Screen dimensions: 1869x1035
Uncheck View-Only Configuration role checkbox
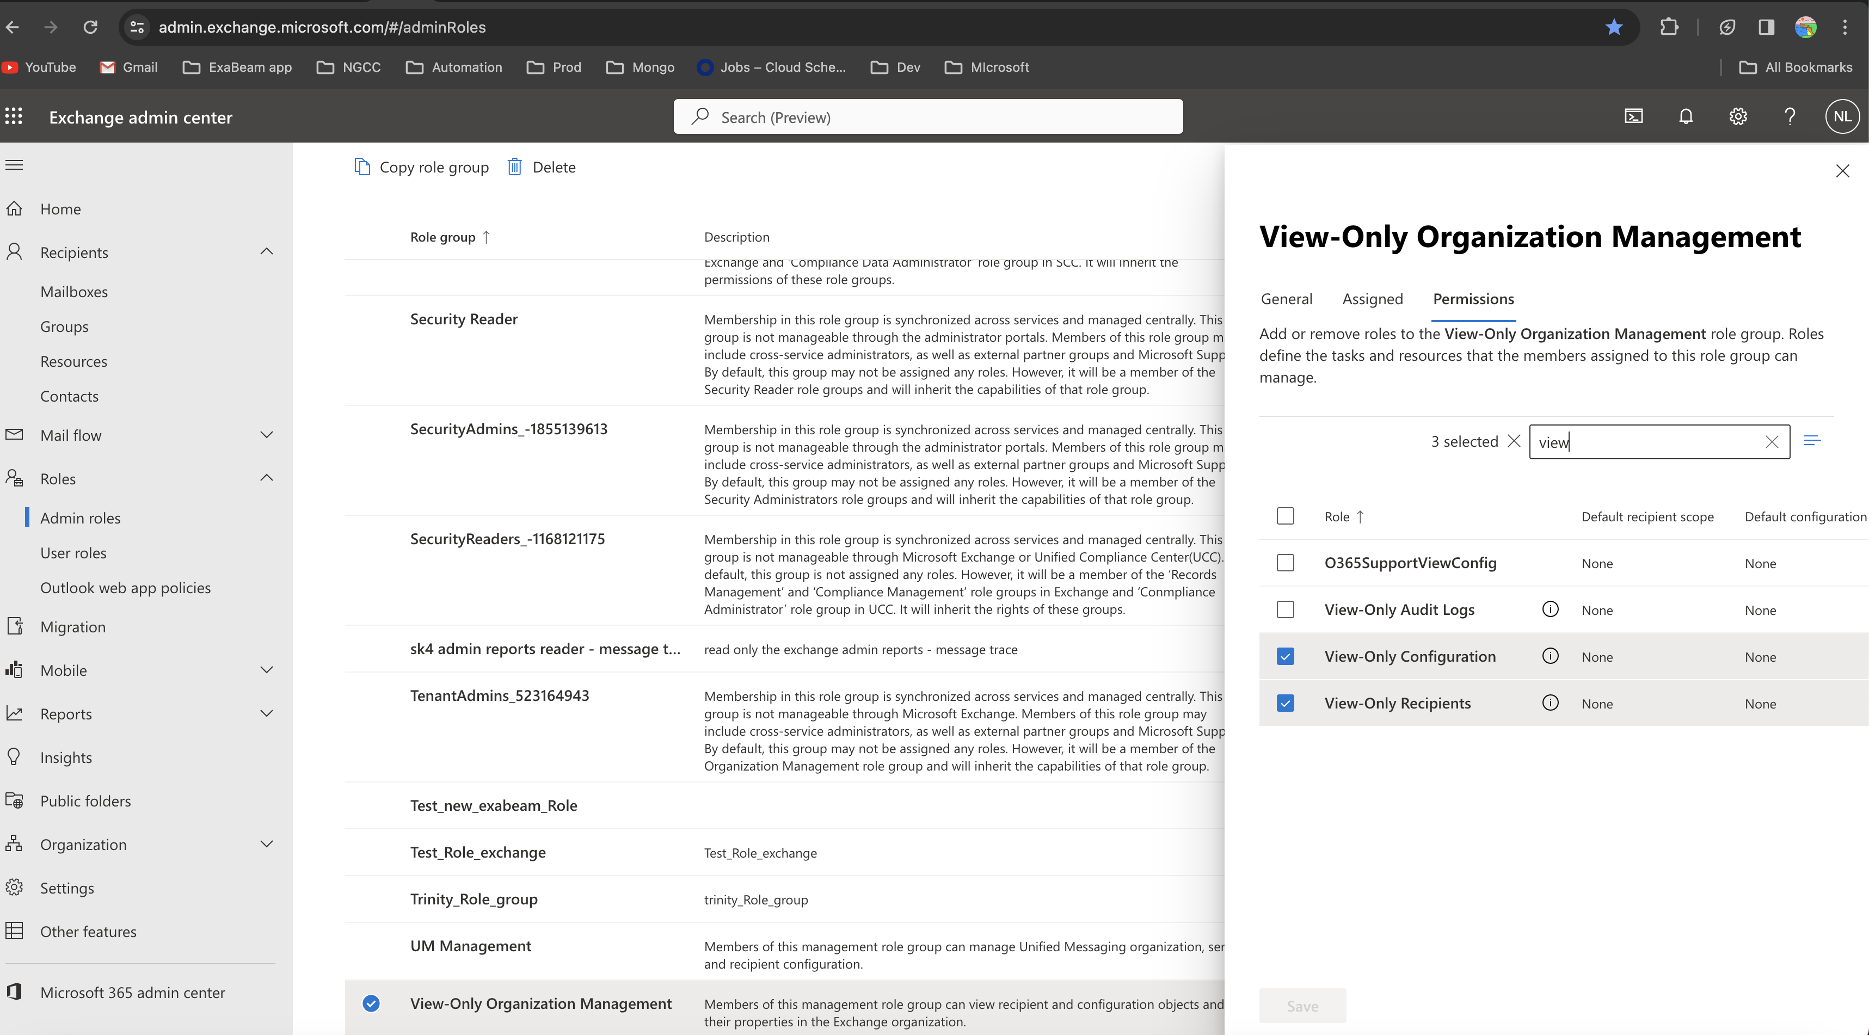[1285, 656]
